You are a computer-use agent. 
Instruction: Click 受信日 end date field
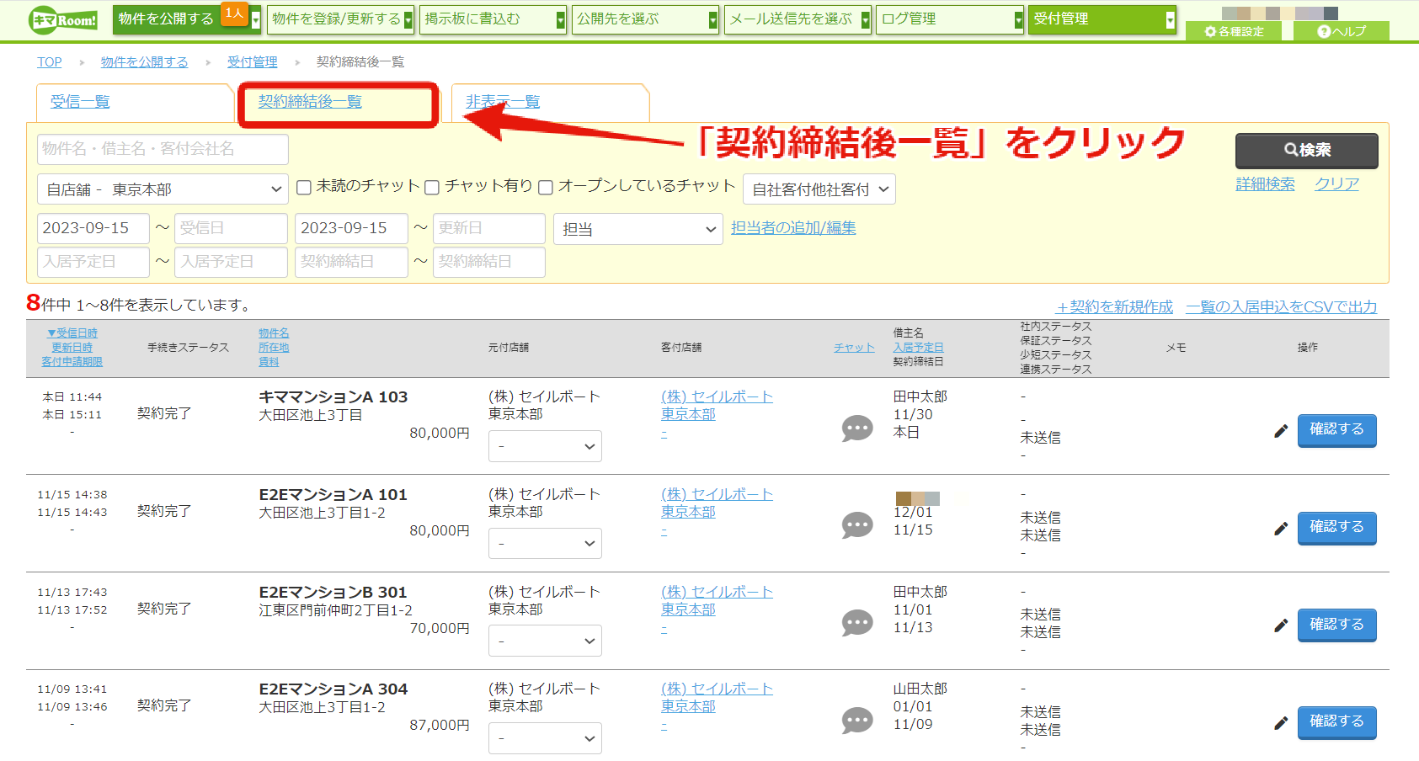point(231,228)
